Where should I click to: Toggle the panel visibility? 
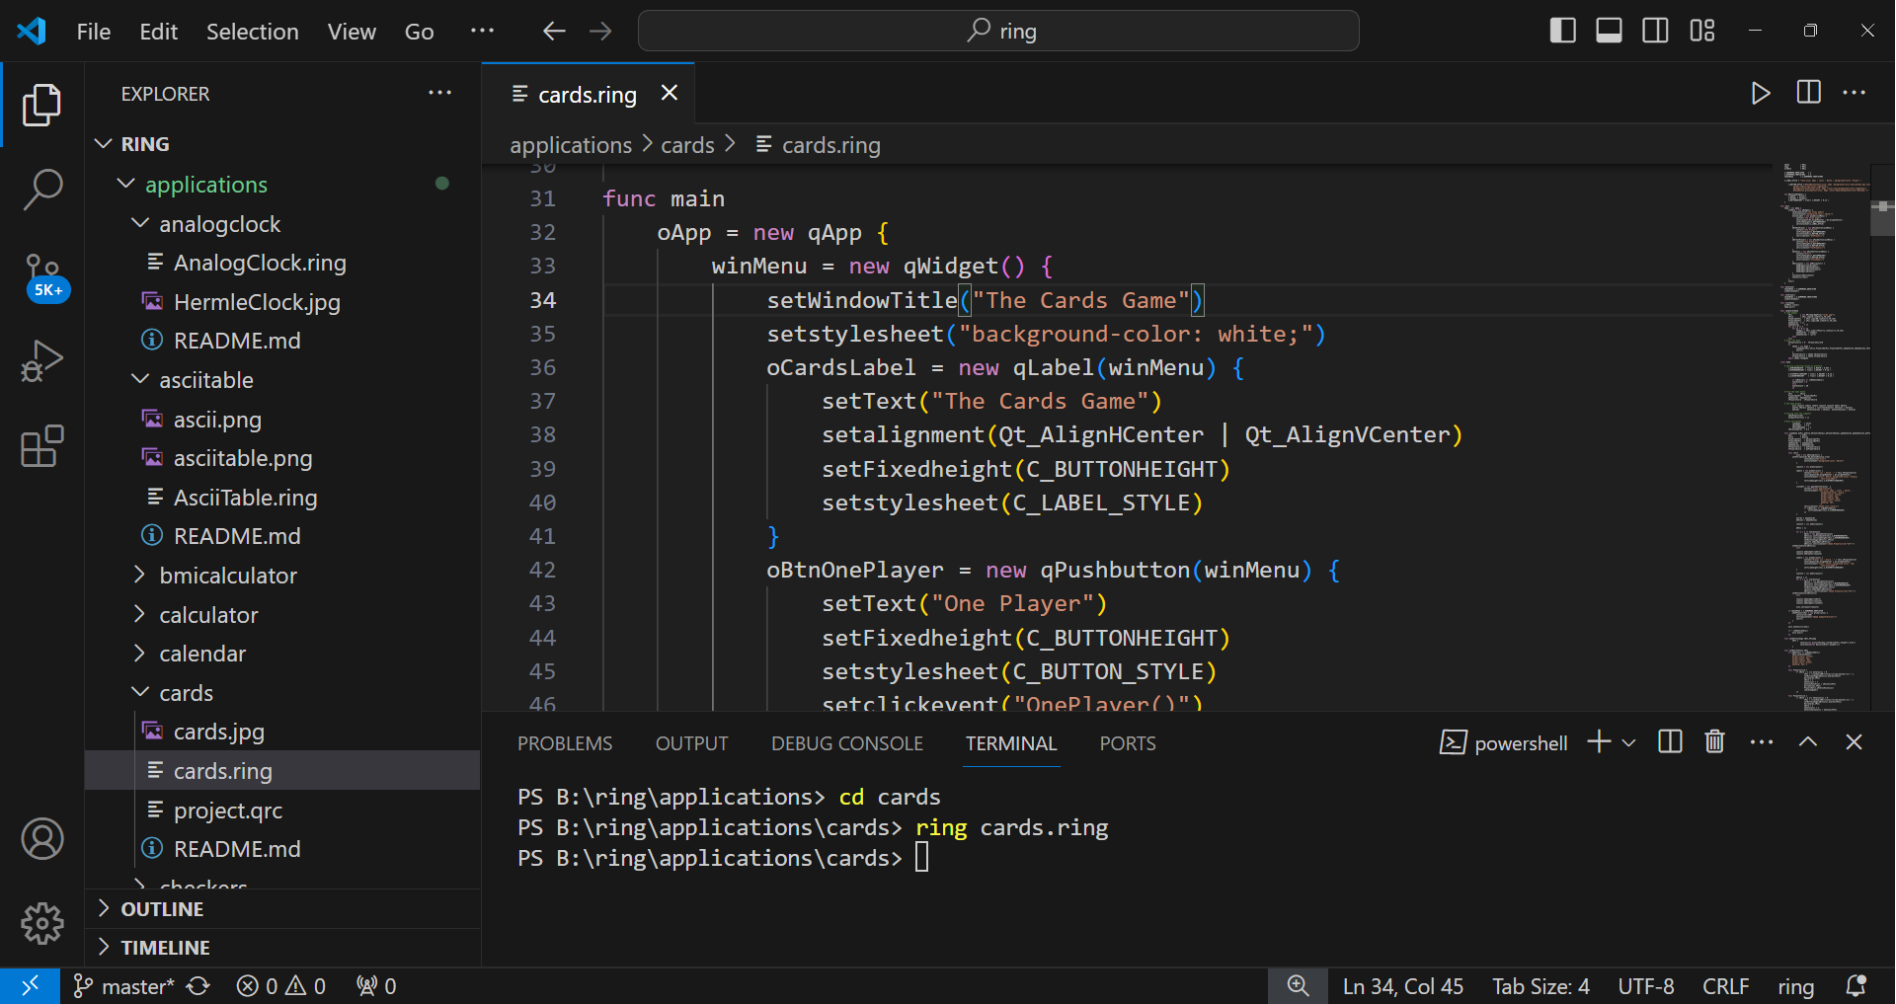tap(1609, 30)
